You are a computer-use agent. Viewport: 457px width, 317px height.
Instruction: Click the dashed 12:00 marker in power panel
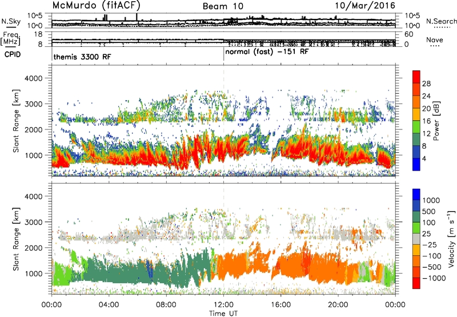[223, 120]
